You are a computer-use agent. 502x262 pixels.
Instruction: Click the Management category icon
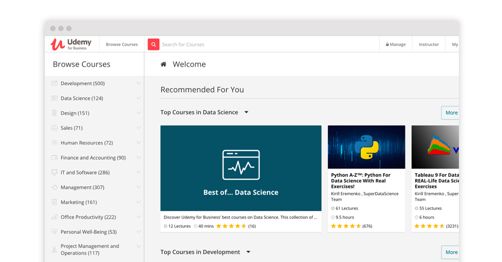point(54,187)
